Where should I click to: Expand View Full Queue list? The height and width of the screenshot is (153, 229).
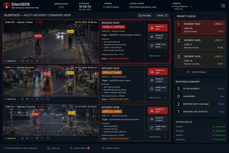pyautogui.click(x=196, y=72)
